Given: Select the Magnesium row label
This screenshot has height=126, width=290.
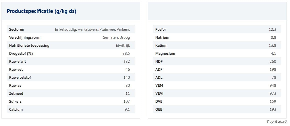Looking at the screenshot, I should pyautogui.click(x=165, y=53).
